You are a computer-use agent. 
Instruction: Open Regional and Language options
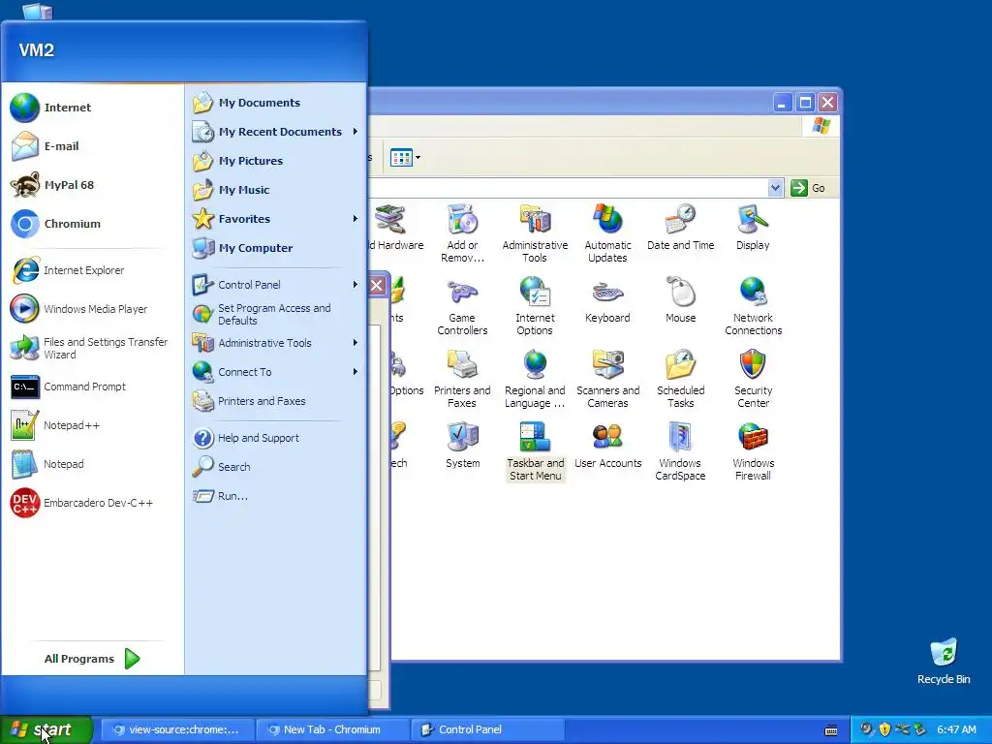coord(535,379)
